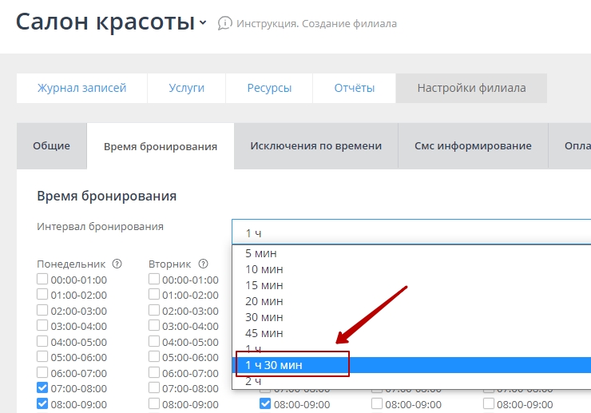Open Исключения по времени settings tab
The width and height of the screenshot is (591, 413).
click(x=315, y=146)
